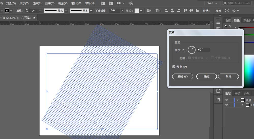Open the 等比 width profile dropdown
Screen dimensions: 254x139
66,11
